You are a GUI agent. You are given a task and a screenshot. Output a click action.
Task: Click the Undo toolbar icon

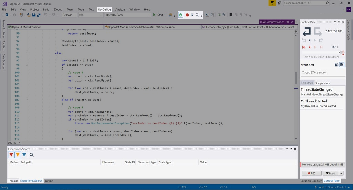click(46, 15)
